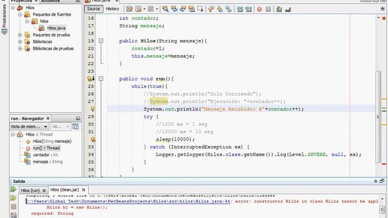Toggle Rectangular Selection icon

point(201,9)
